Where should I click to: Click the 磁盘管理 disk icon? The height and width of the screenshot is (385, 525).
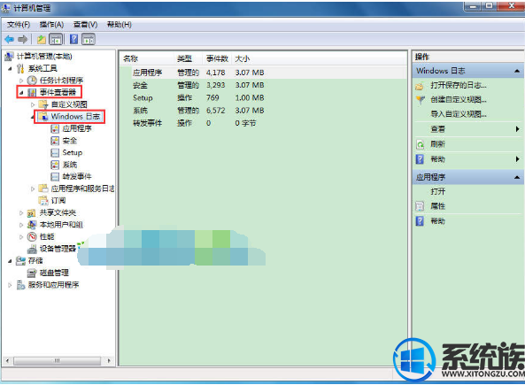point(32,273)
